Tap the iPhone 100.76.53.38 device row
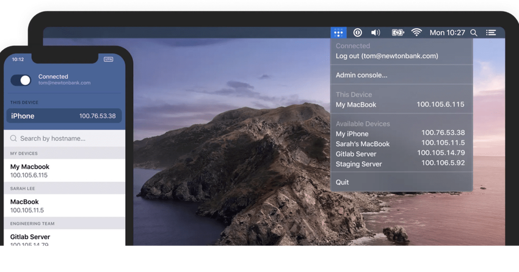The width and height of the screenshot is (519, 272). [64, 116]
